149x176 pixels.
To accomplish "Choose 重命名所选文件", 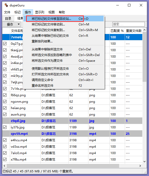I will click(63, 85).
